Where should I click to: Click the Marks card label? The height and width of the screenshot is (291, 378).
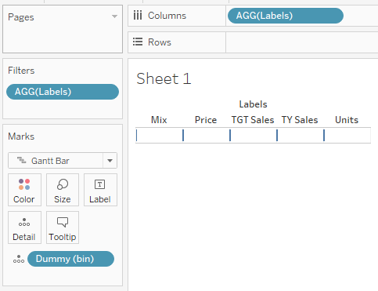[x=21, y=136]
